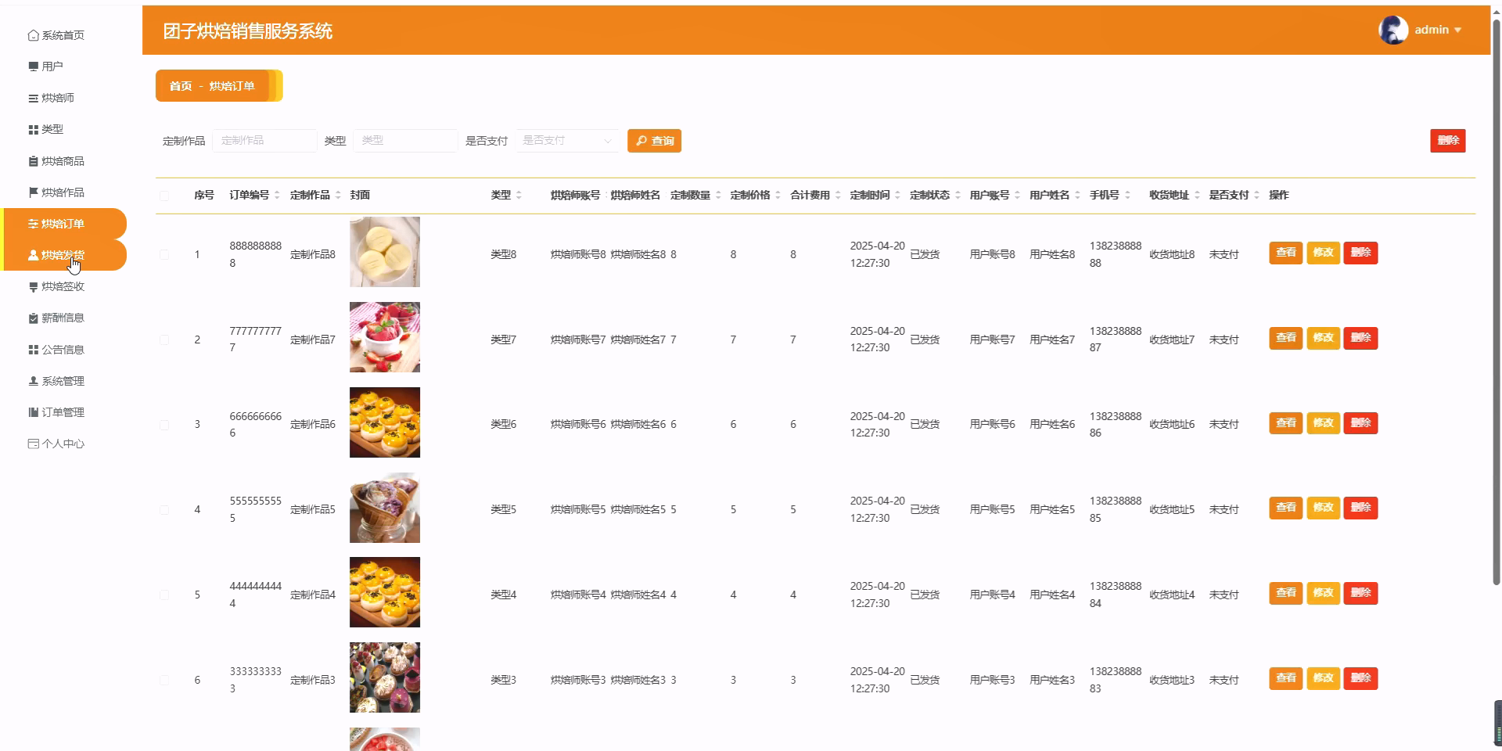1502x751 pixels.
Task: Check the row for order 6666666666
Action: click(164, 425)
